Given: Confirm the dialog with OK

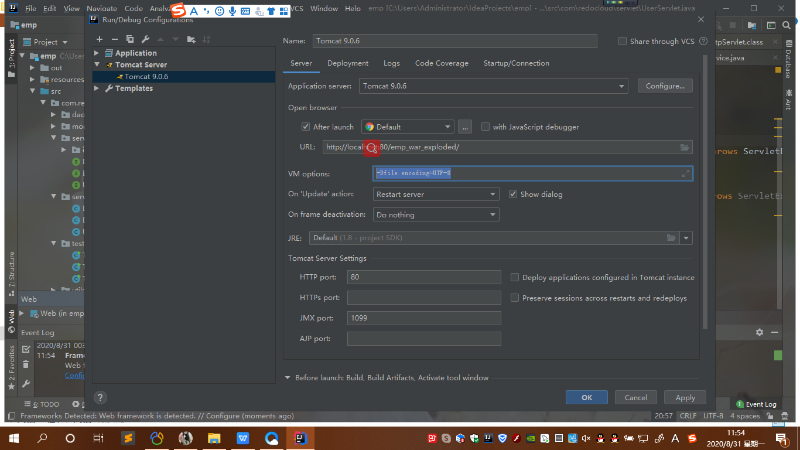Looking at the screenshot, I should coord(587,397).
